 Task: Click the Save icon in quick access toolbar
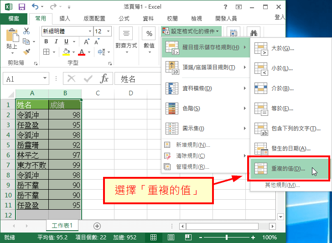[x=22, y=7]
